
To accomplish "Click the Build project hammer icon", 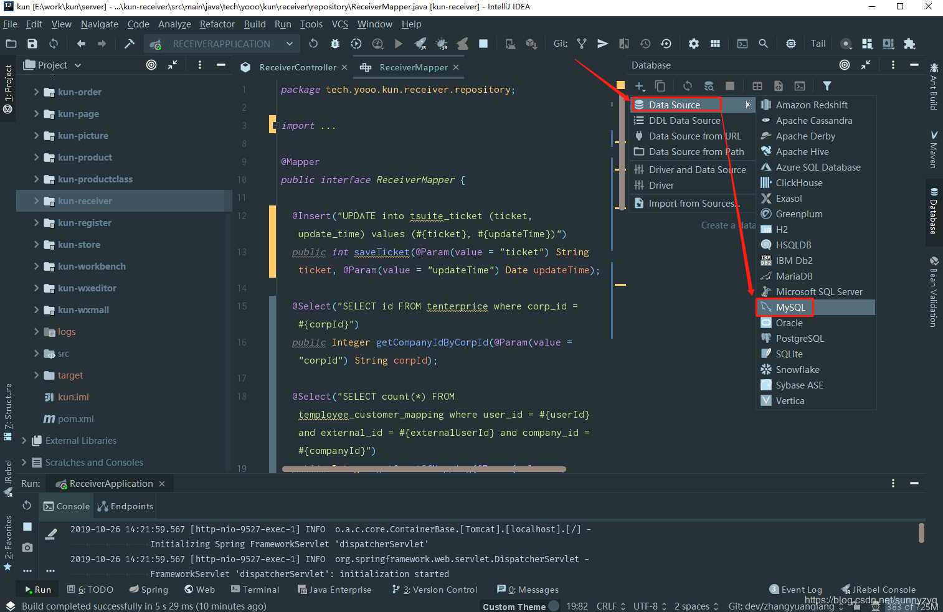I will (130, 44).
